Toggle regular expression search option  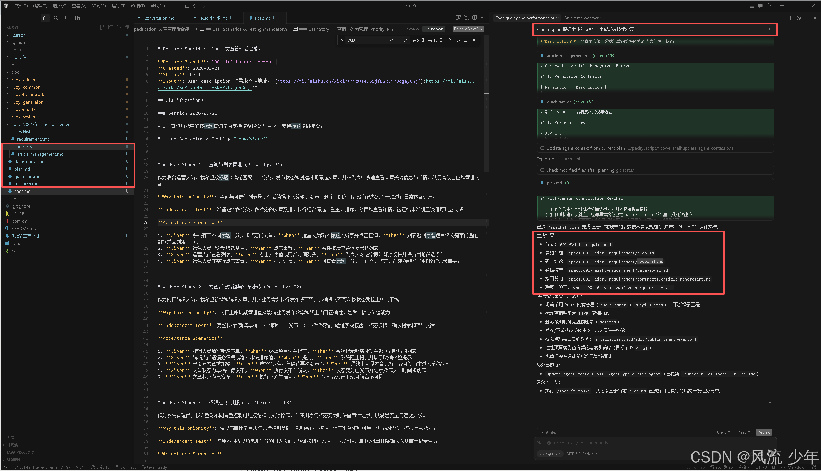click(406, 40)
